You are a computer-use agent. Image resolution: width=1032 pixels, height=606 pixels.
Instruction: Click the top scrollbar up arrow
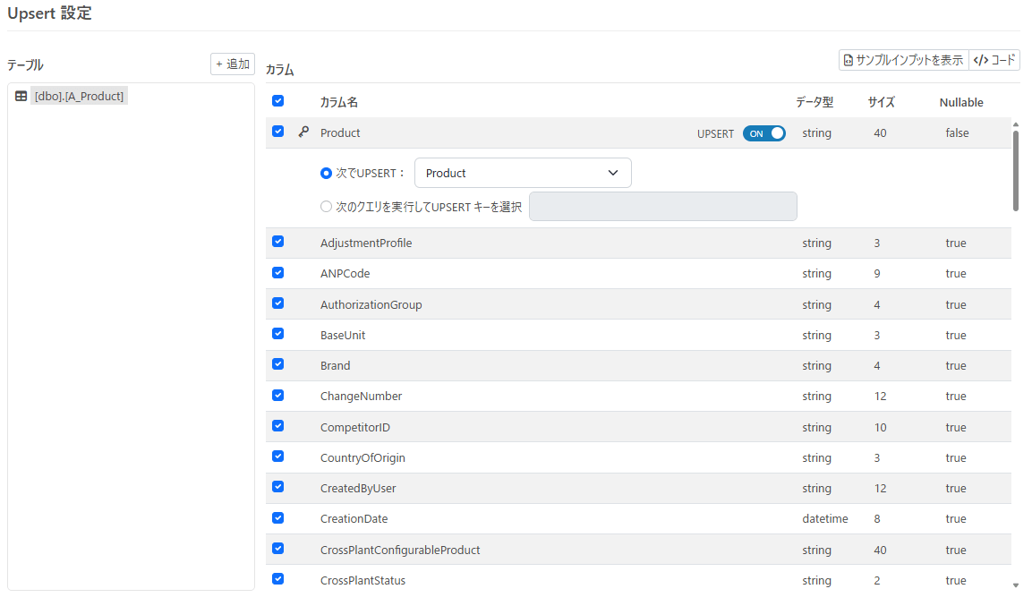point(1016,124)
